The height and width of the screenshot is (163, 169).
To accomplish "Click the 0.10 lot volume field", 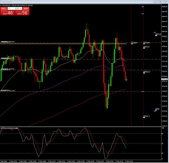I will pyautogui.click(x=15, y=8).
